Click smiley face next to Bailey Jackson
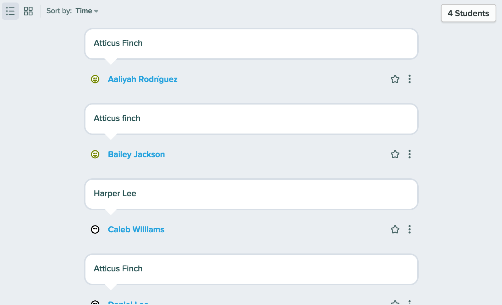Screen dimensions: 502x305 (x=95, y=154)
